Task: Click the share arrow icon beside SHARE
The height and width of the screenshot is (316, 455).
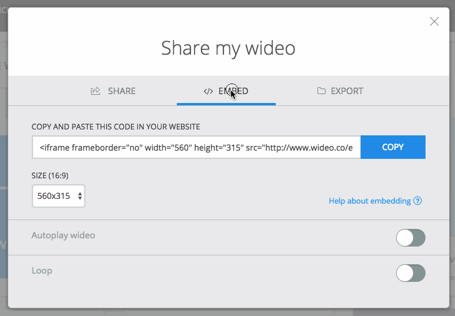Action: coord(95,91)
